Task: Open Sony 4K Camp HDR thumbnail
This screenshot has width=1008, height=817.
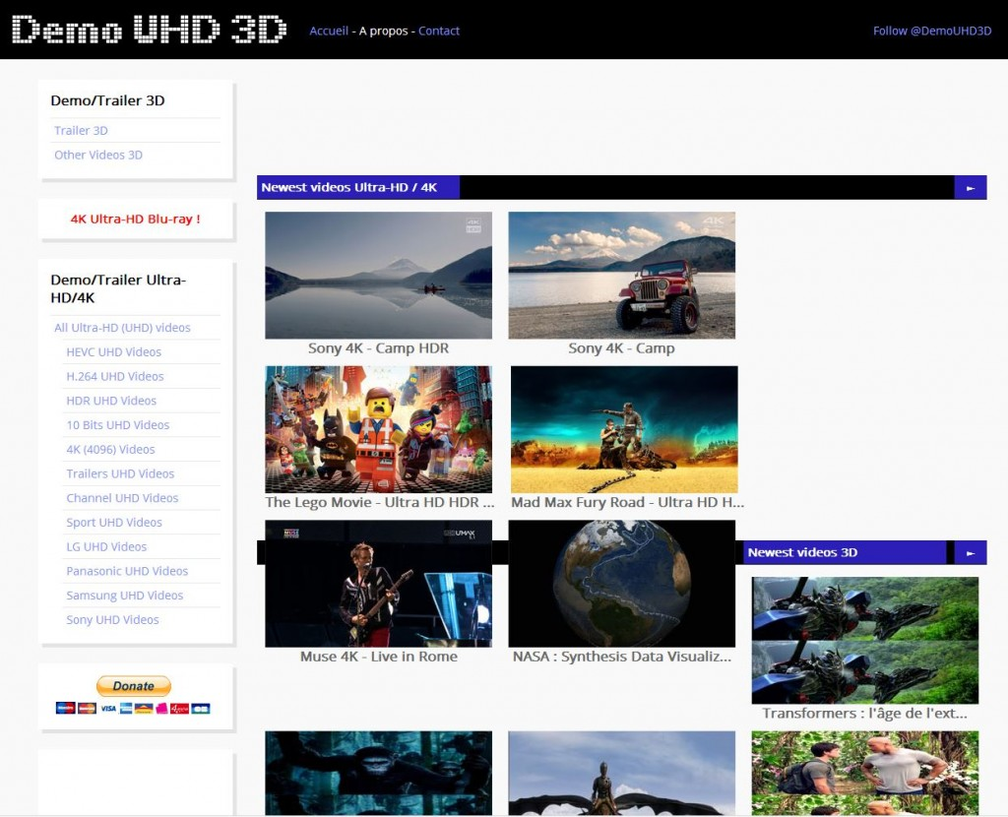Action: tap(379, 275)
